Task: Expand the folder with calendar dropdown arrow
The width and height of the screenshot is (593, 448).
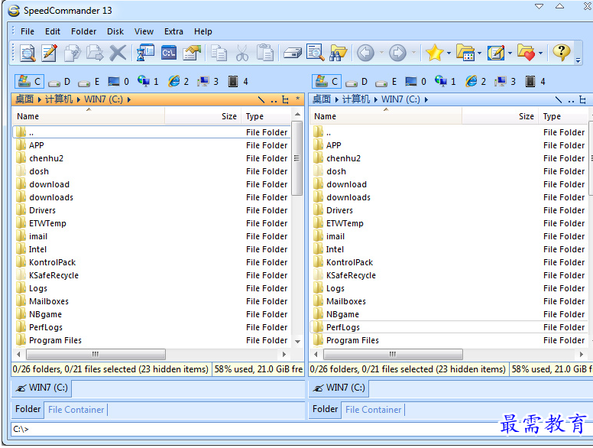Action: click(480, 53)
